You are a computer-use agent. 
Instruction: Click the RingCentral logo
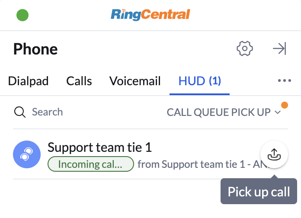150,15
